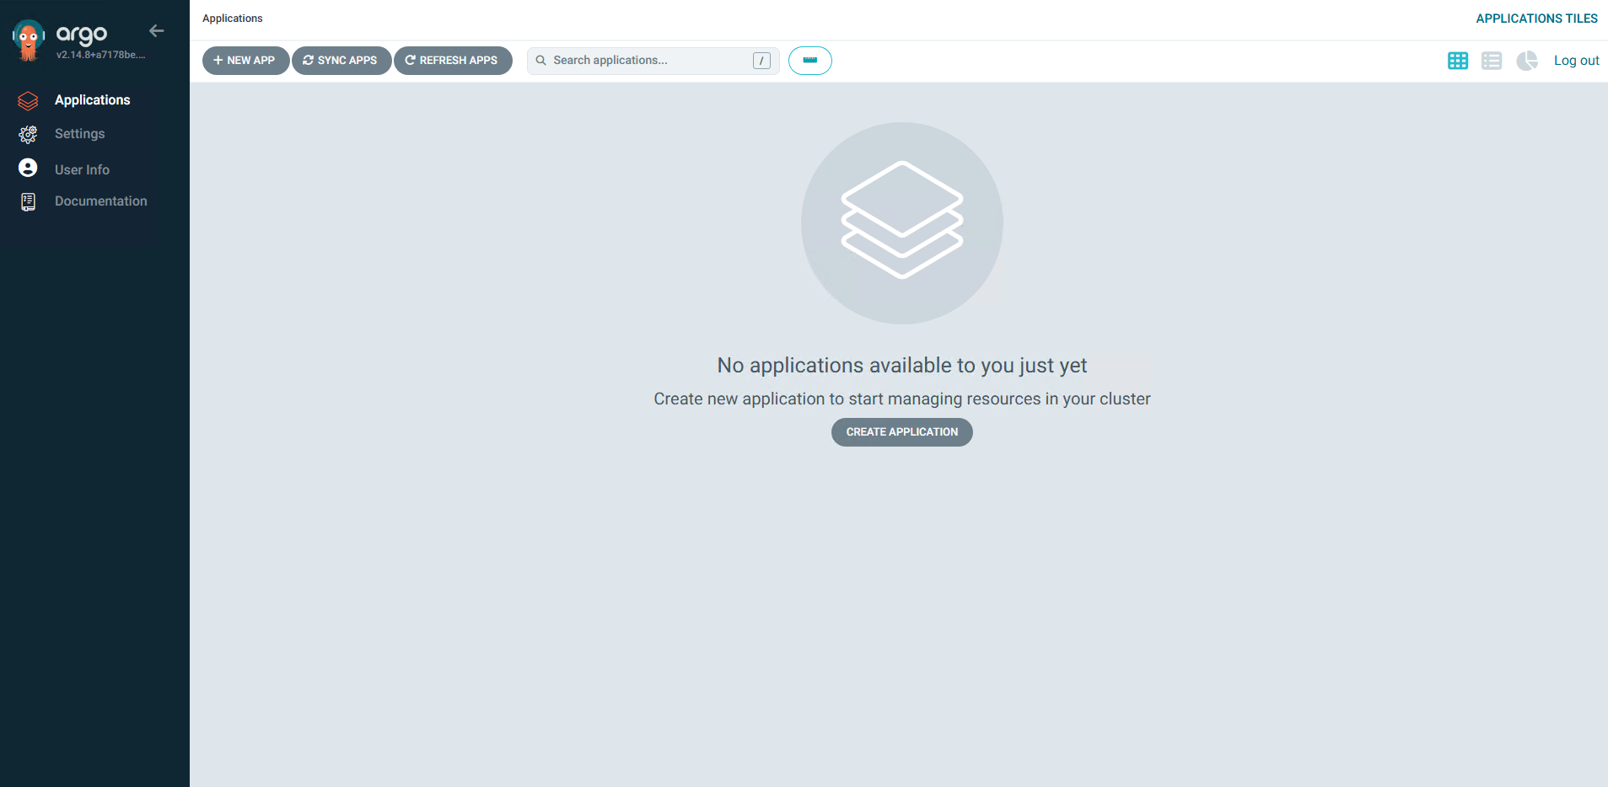Open the User Info avatar icon
The image size is (1608, 787).
pos(28,169)
